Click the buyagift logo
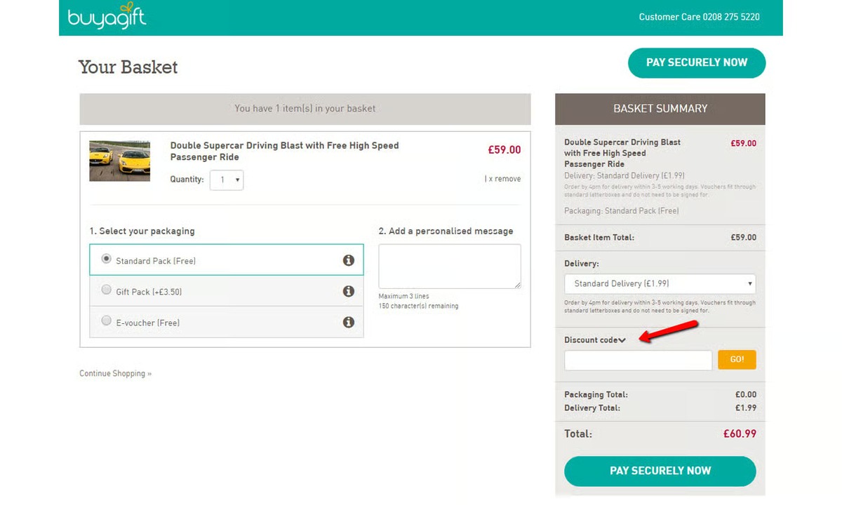Viewport: 842px width, 505px height. coord(107,18)
